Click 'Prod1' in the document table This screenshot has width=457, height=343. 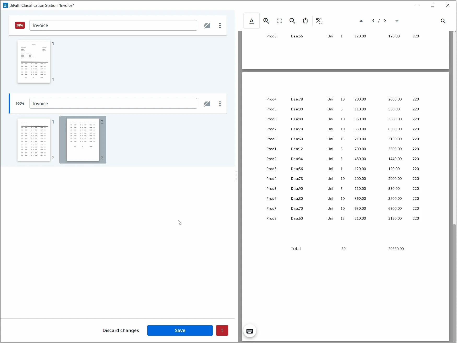pos(271,149)
